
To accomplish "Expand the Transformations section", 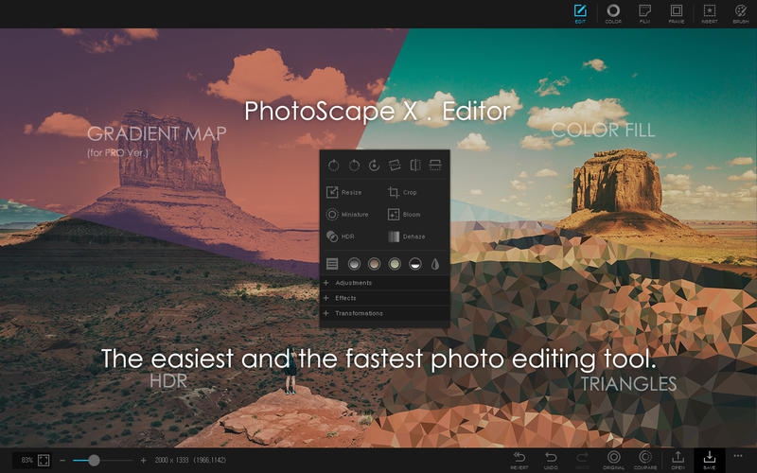I will click(x=385, y=313).
